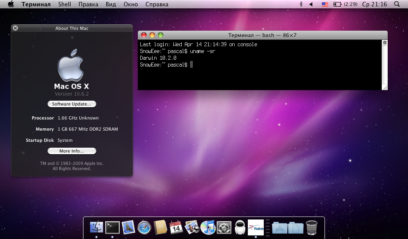The height and width of the screenshot is (239, 408).
Task: Open the Documents stack in the Dock
Action: click(296, 227)
